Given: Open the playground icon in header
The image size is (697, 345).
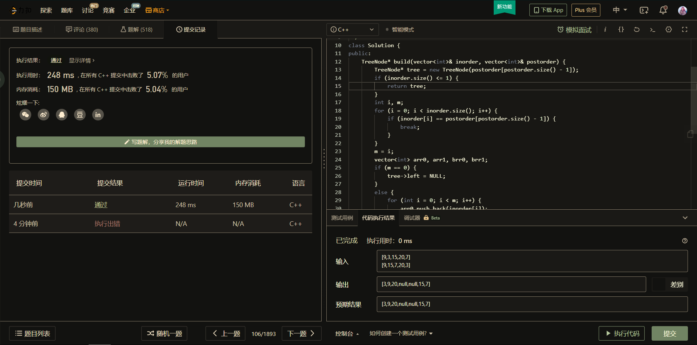Looking at the screenshot, I should pos(644,10).
